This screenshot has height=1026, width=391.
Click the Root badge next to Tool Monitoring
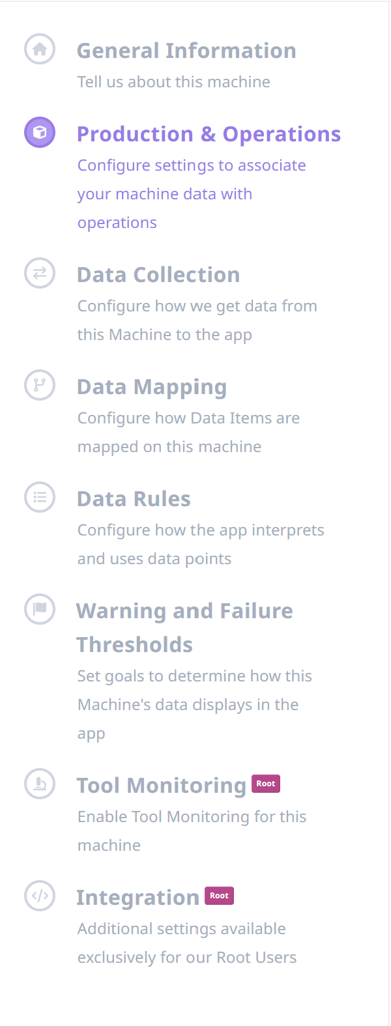pos(266,784)
